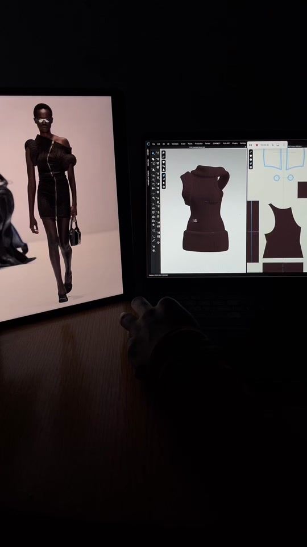
Task: Open the Library side tab
Action: [x=148, y=153]
